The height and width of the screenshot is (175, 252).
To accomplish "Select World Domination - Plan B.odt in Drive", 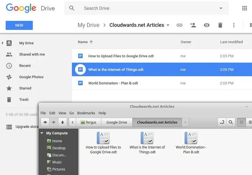I will [162, 83].
